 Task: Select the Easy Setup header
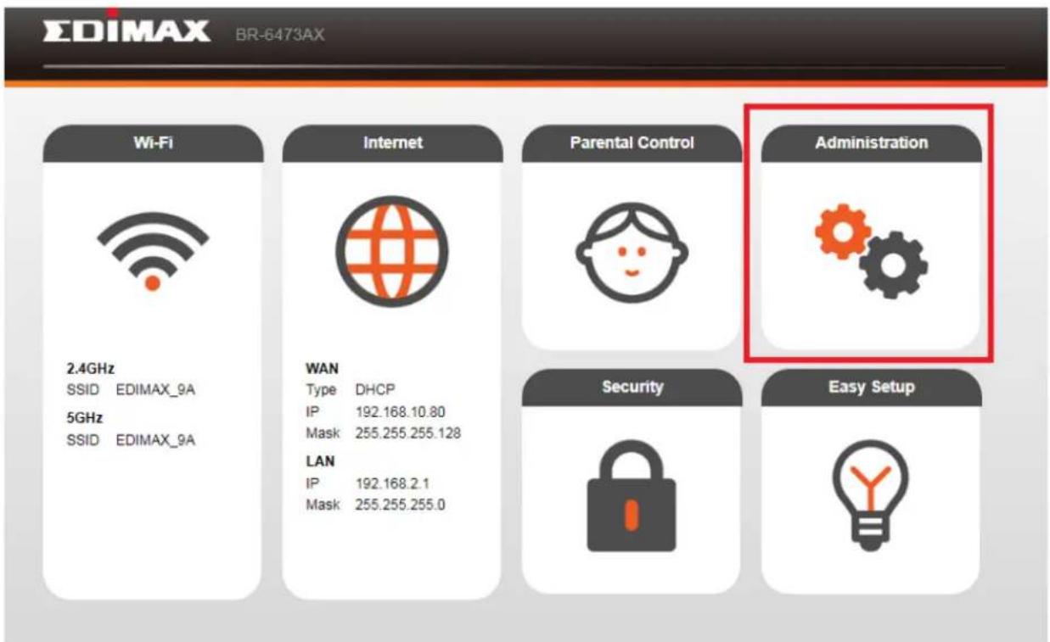[x=871, y=387]
